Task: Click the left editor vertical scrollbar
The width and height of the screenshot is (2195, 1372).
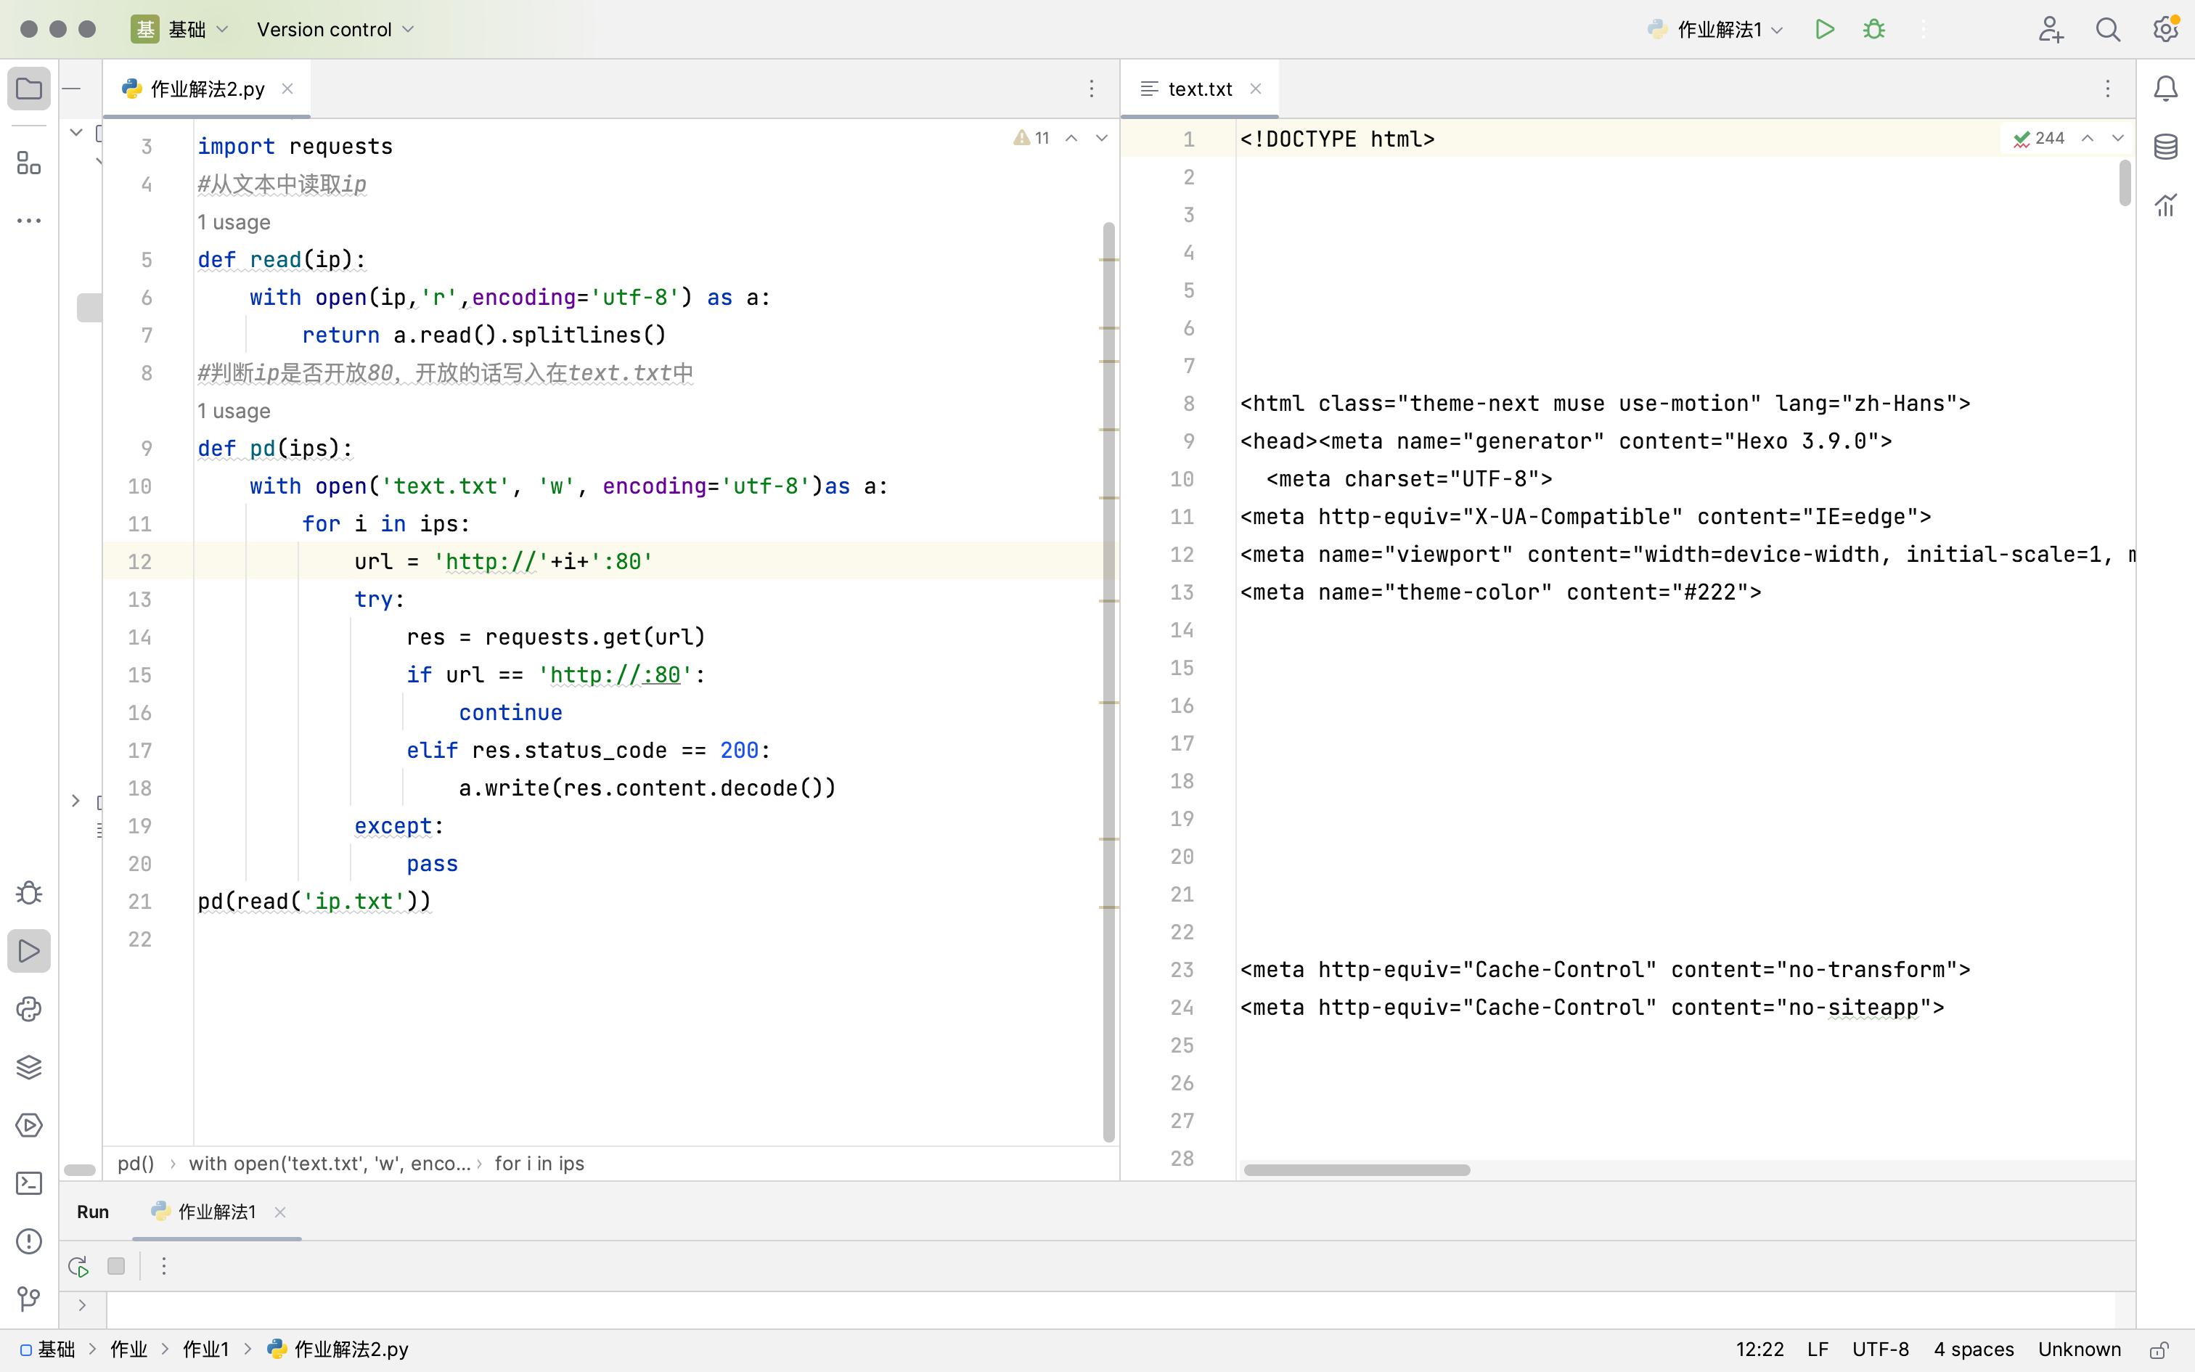Action: pos(1108,681)
